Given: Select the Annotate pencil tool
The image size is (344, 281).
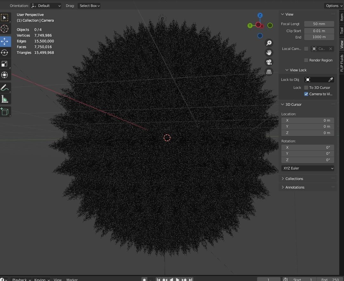Looking at the screenshot, I should click(4, 88).
